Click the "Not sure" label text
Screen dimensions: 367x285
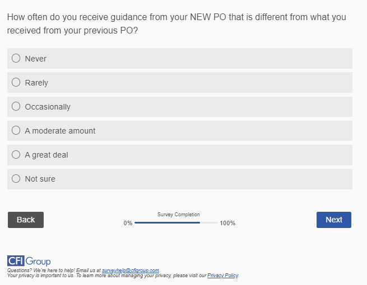pyautogui.click(x=40, y=179)
